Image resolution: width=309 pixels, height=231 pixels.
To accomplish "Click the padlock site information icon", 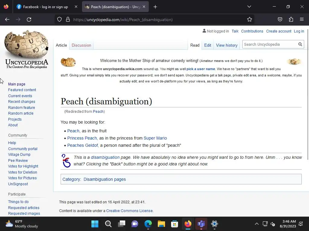I will (x=68, y=20).
